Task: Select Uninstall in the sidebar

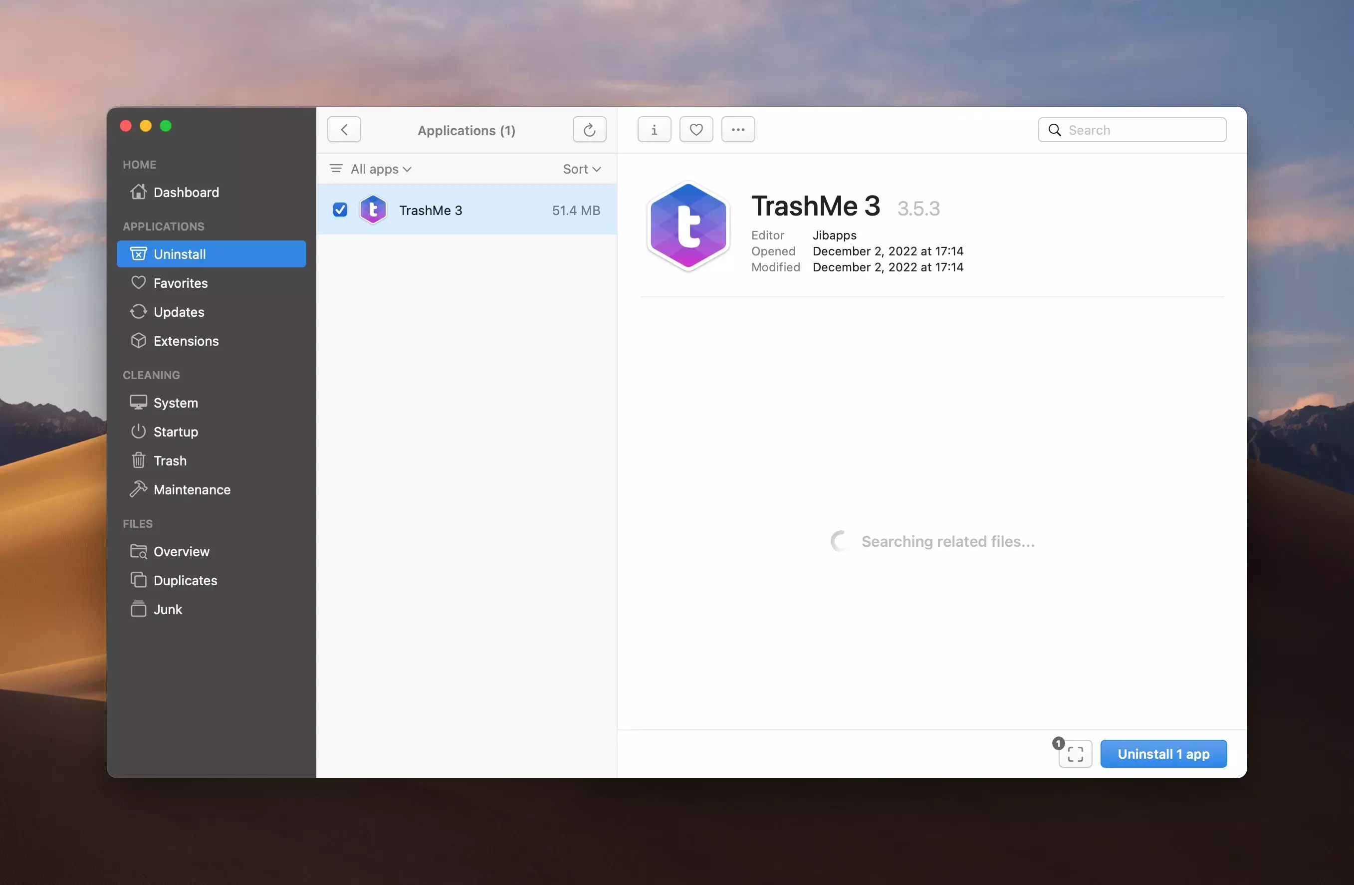Action: point(211,254)
